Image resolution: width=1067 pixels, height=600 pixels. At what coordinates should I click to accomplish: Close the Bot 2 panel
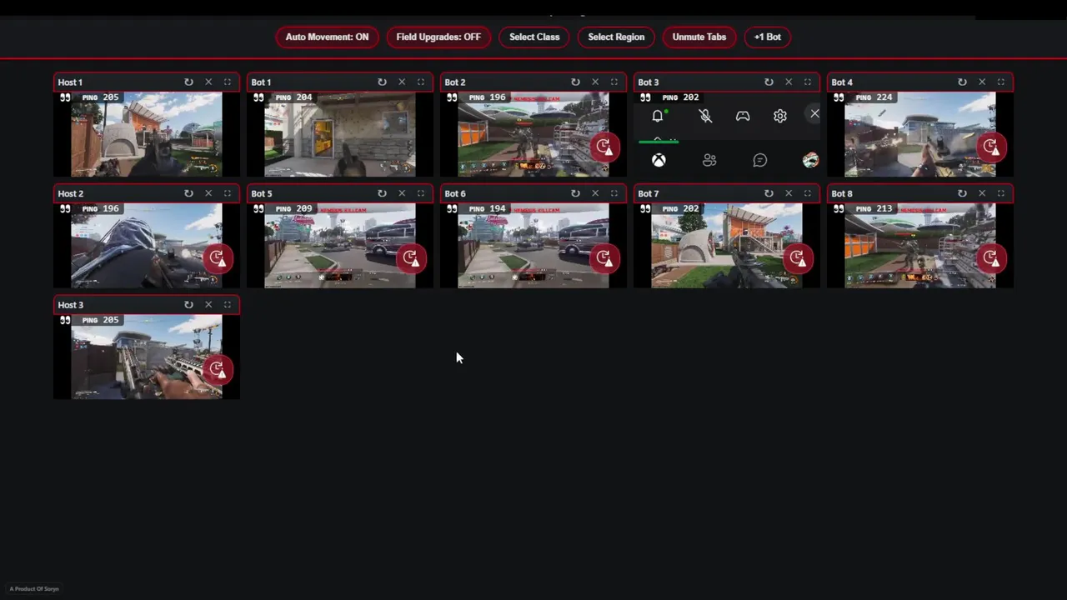click(595, 82)
